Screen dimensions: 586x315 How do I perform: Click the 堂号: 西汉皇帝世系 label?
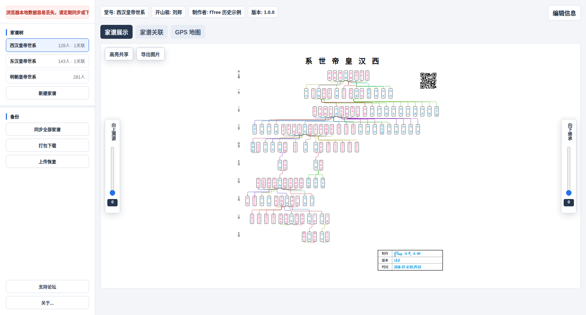coord(125,12)
